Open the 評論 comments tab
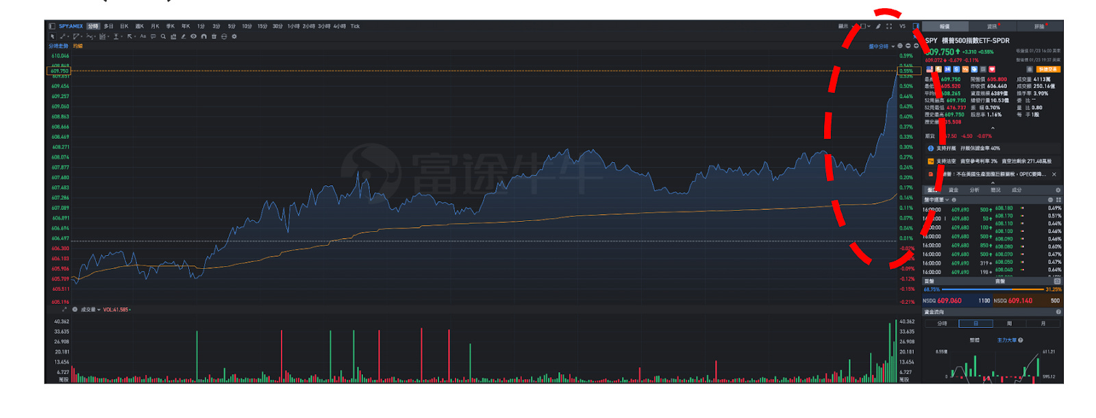Image resolution: width=1096 pixels, height=418 pixels. (1039, 27)
